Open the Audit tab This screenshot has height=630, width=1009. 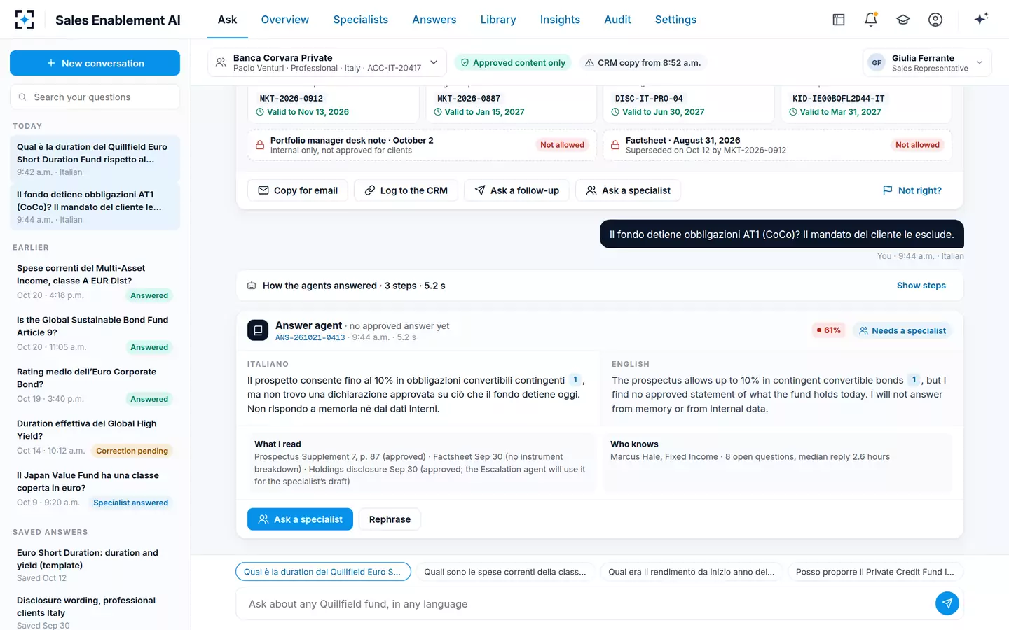click(617, 20)
